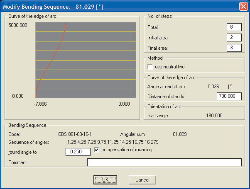Click the Distance of stands field

pos(229,97)
